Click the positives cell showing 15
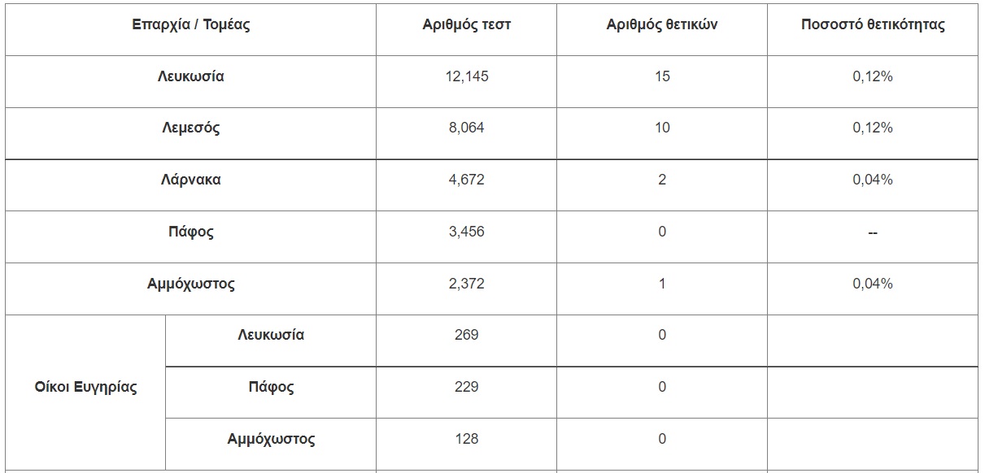The image size is (985, 473). point(662,76)
